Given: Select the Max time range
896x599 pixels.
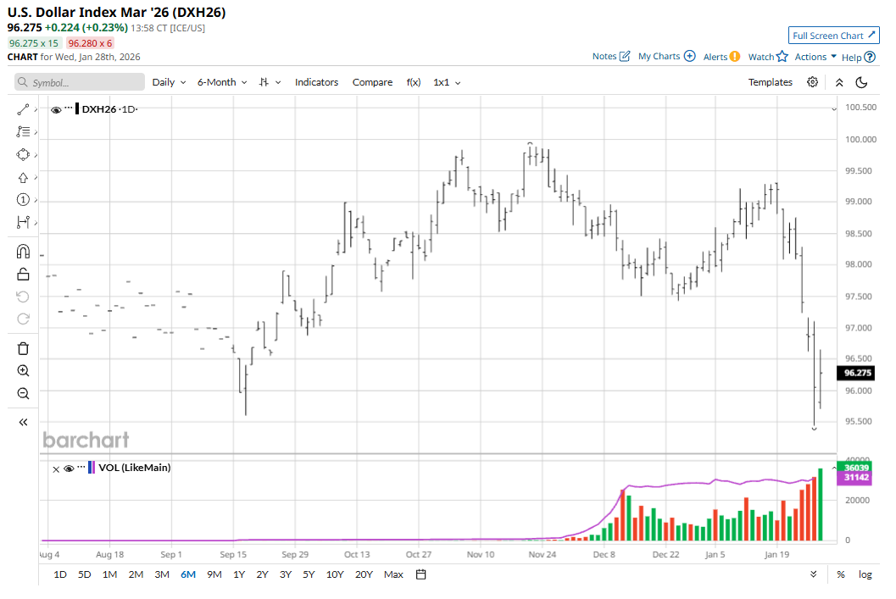Looking at the screenshot, I should point(393,574).
